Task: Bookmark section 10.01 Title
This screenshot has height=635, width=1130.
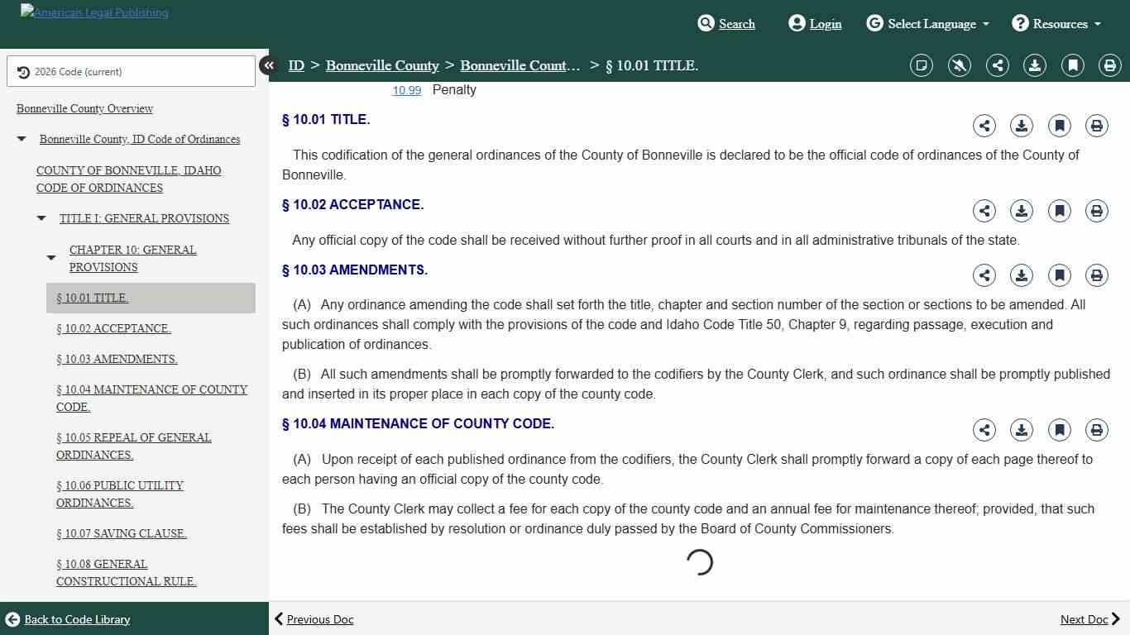Action: tap(1059, 126)
